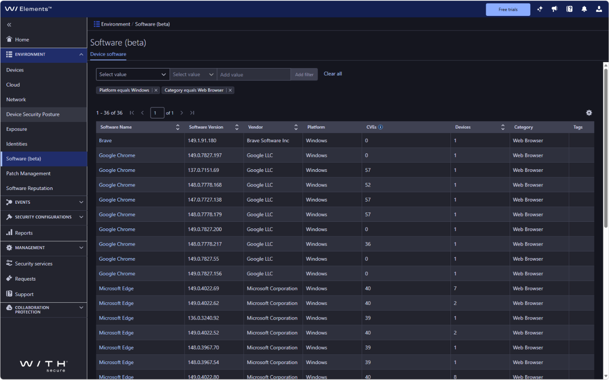Sort table by Vendor column
Screen dimensions: 609x380
pos(296,127)
